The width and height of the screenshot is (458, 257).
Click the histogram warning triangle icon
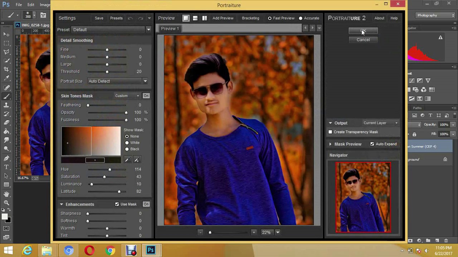pos(440,37)
